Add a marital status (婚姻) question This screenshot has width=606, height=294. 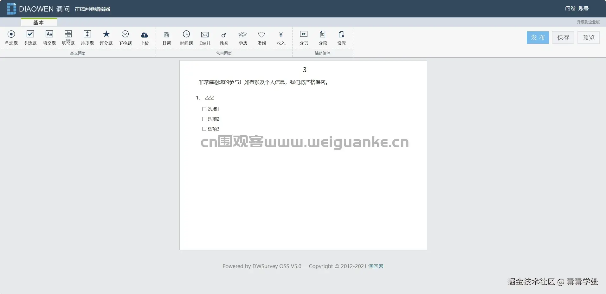point(261,38)
